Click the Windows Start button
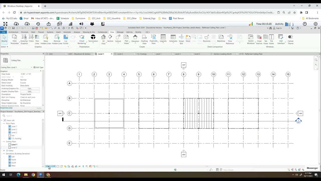 [4, 175]
